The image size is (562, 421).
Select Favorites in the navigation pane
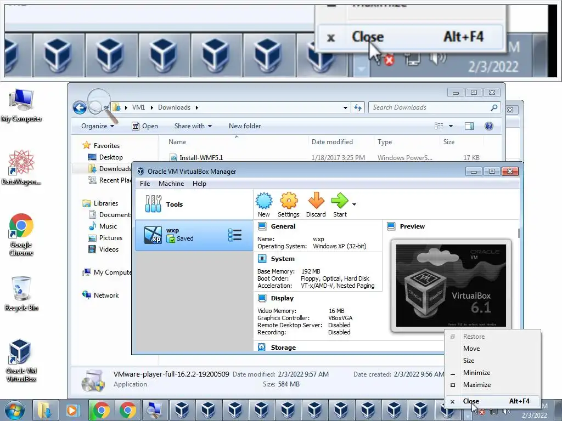click(106, 146)
